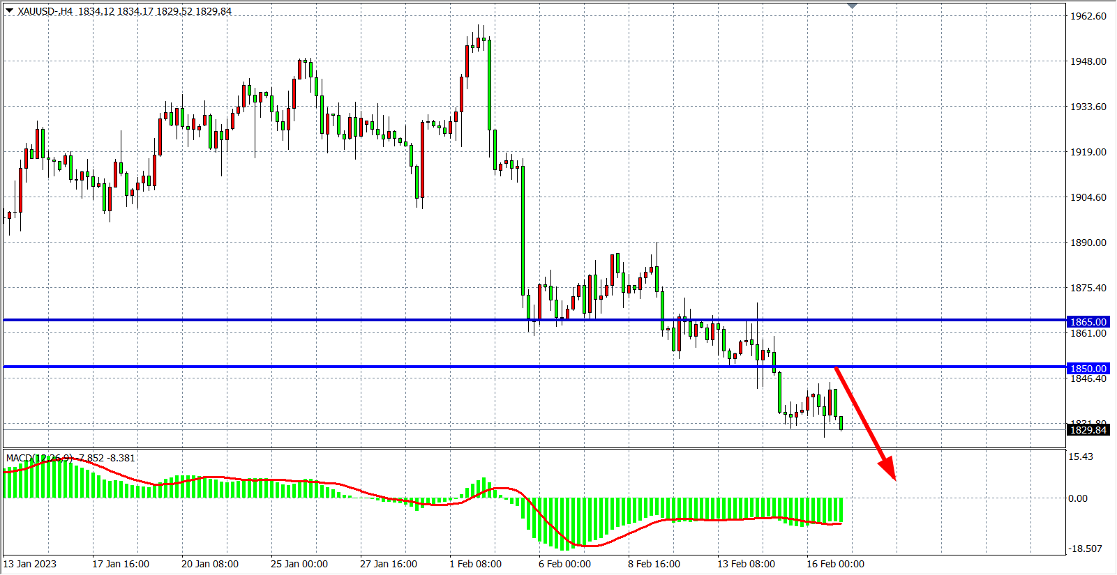Screen dimensions: 1117x575
Task: Click the 1962.60 price axis label
Action: (x=1088, y=16)
